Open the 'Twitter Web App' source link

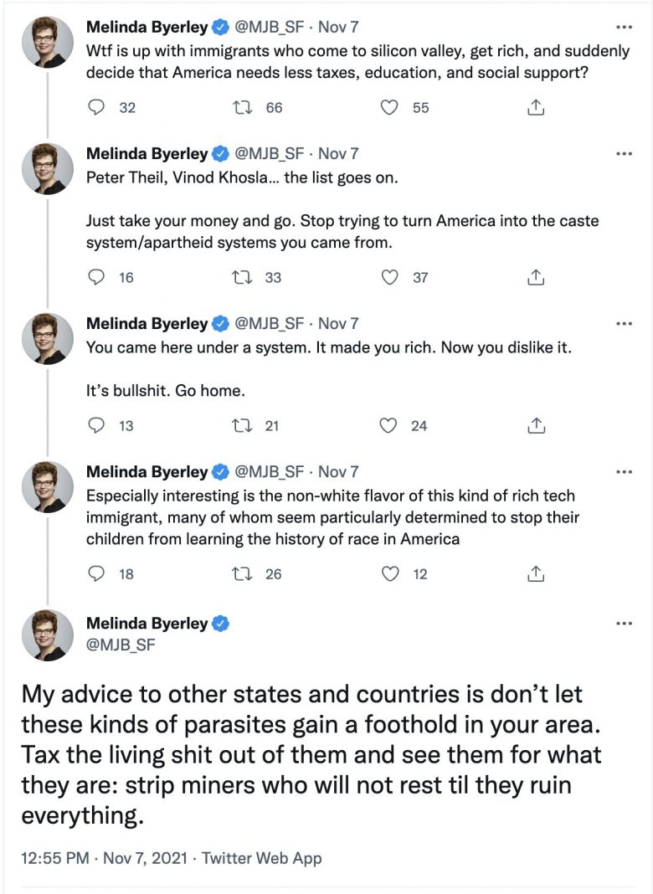[x=262, y=858]
